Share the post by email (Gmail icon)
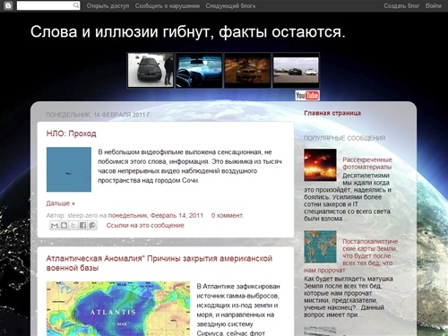This screenshot has width=448, height=336. [x=54, y=225]
